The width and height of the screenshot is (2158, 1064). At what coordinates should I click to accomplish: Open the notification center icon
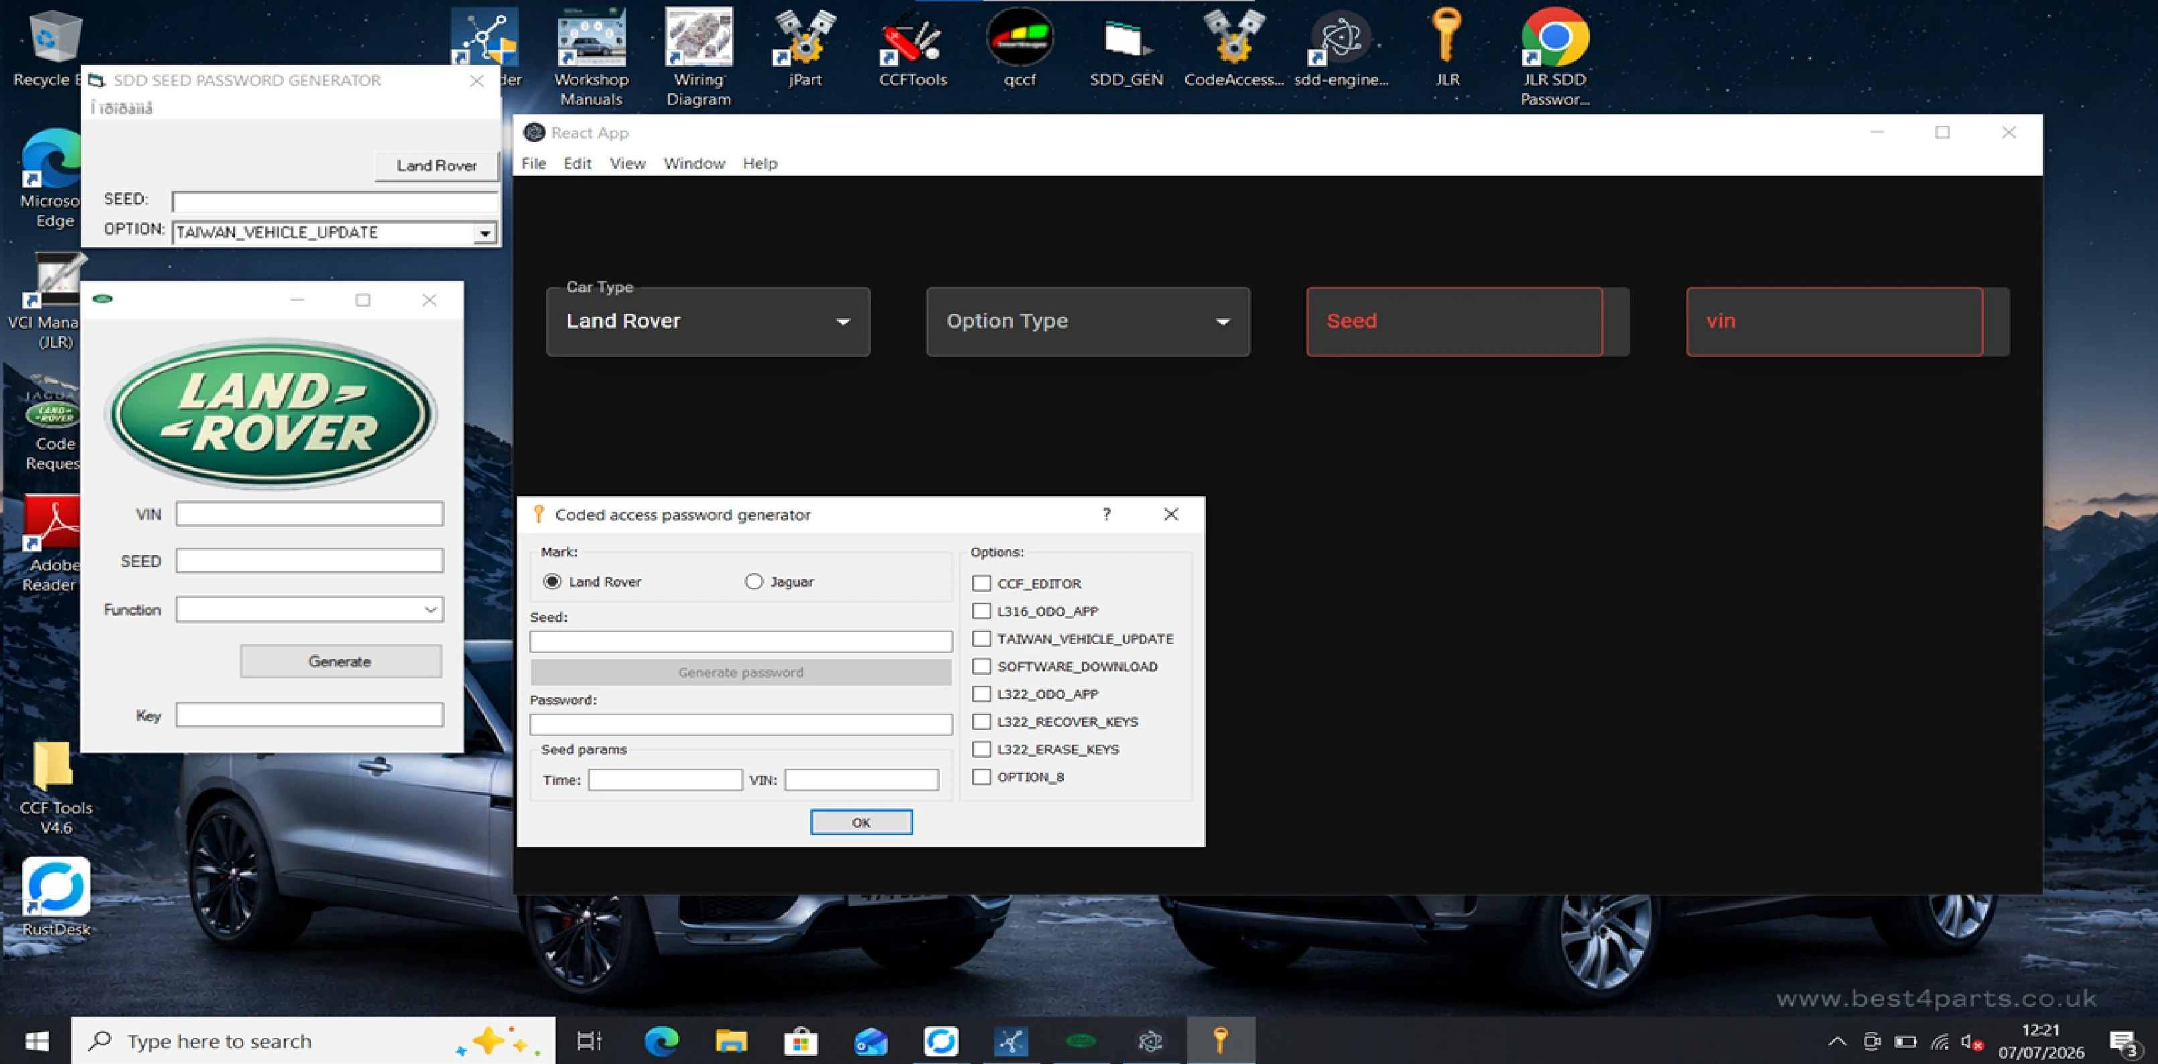(x=2124, y=1042)
